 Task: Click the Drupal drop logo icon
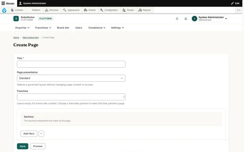(4, 10)
